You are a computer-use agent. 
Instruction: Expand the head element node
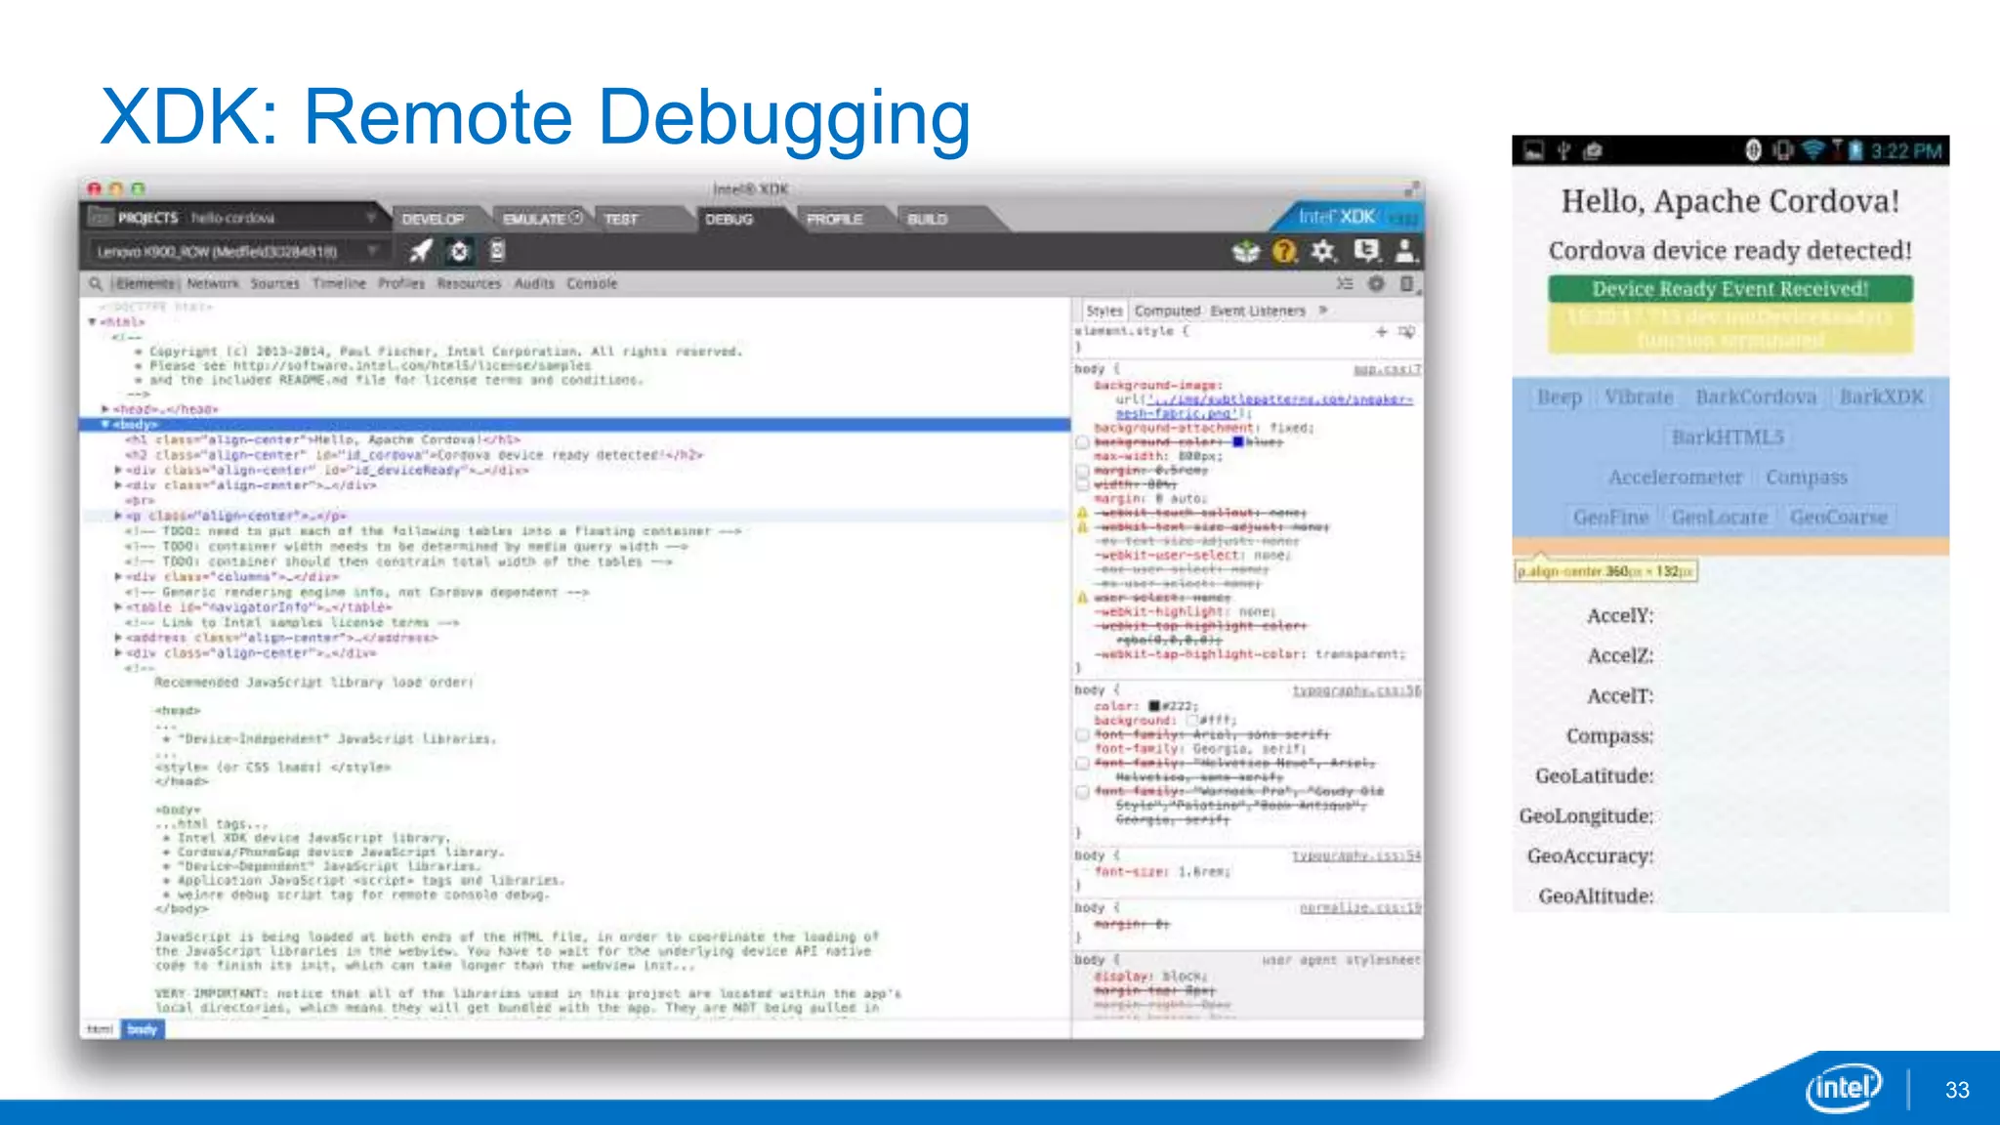(x=105, y=409)
